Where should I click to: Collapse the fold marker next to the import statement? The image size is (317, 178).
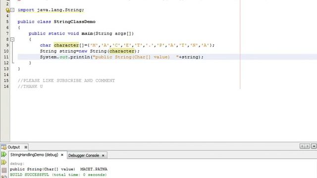click(x=12, y=10)
